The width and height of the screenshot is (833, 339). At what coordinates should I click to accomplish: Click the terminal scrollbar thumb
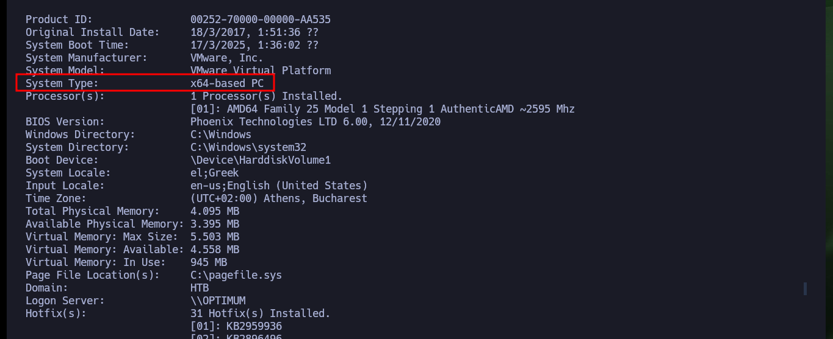point(805,288)
